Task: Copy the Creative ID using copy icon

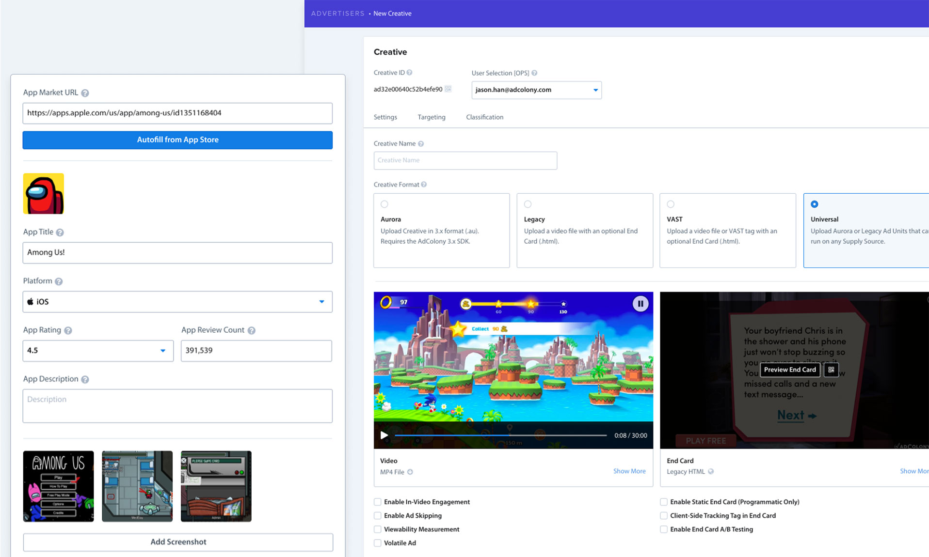Action: point(448,89)
